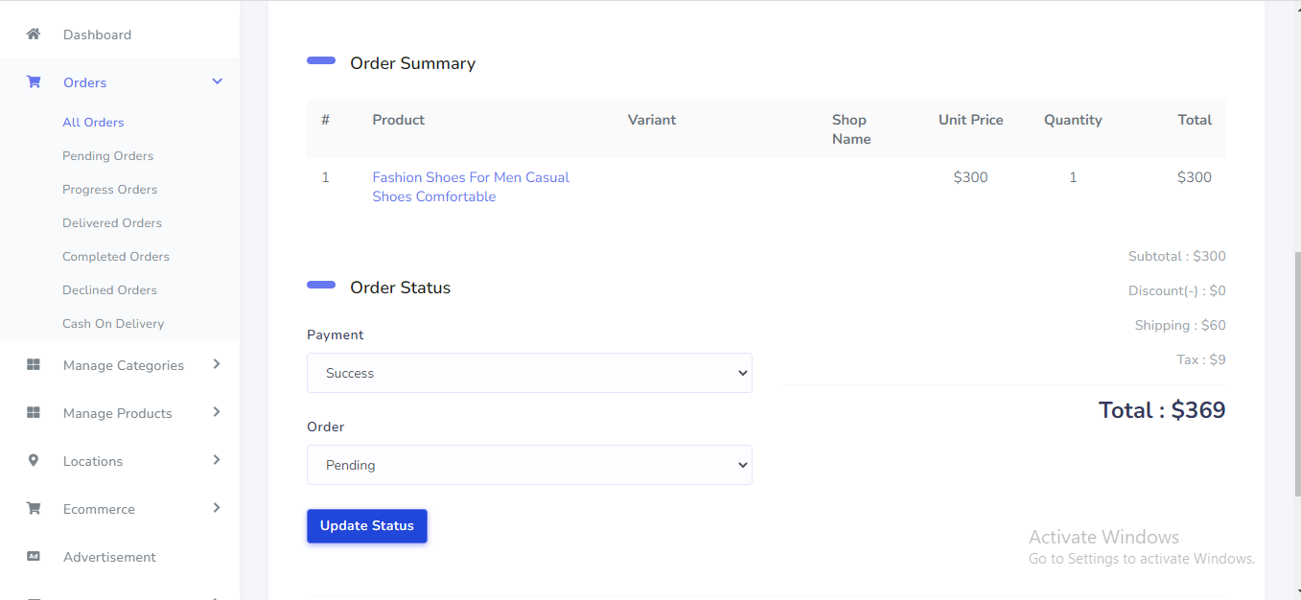Click the Manage Categories grid icon
The width and height of the screenshot is (1301, 600).
click(34, 365)
